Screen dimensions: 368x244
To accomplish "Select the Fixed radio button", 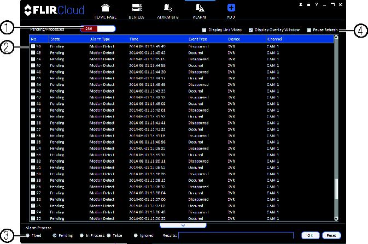I will [x=28, y=235].
